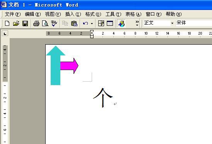Print the document with printer icon

tap(36, 23)
